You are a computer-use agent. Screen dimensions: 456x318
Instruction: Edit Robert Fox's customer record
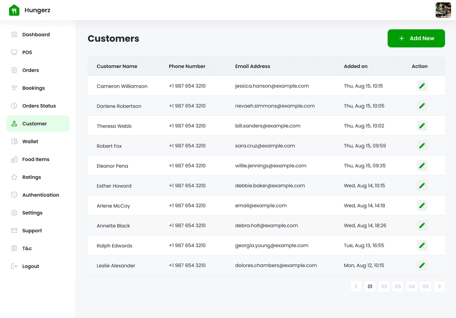[422, 146]
